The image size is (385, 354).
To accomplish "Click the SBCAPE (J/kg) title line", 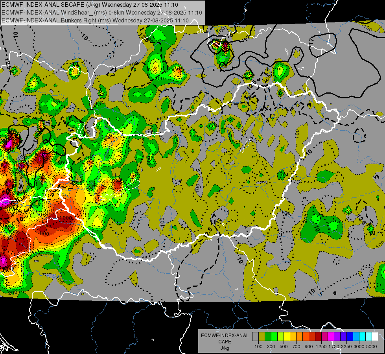I will 90,5.
